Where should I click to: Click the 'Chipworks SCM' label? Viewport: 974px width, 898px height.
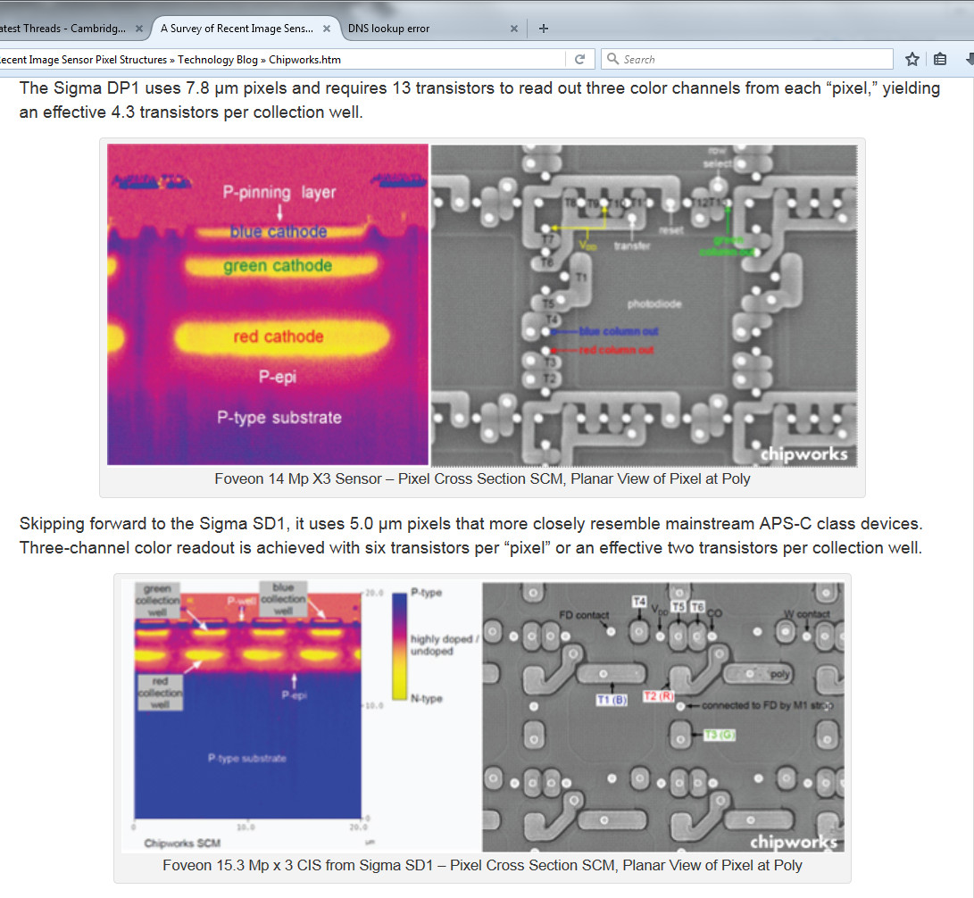tap(182, 843)
